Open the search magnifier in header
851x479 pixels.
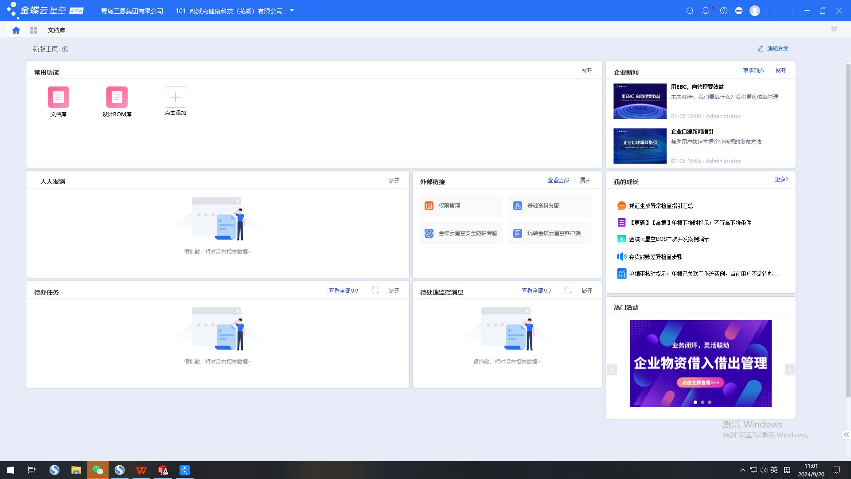690,11
